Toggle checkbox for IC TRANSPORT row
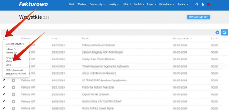229x111 pixels. (x=4, y=80)
